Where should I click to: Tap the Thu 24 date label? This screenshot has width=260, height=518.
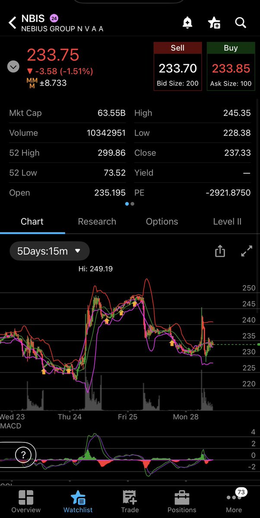click(x=70, y=417)
